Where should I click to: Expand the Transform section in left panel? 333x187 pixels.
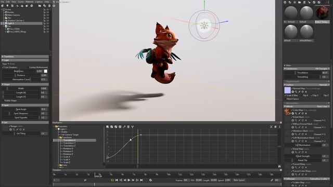pyautogui.click(x=25, y=57)
